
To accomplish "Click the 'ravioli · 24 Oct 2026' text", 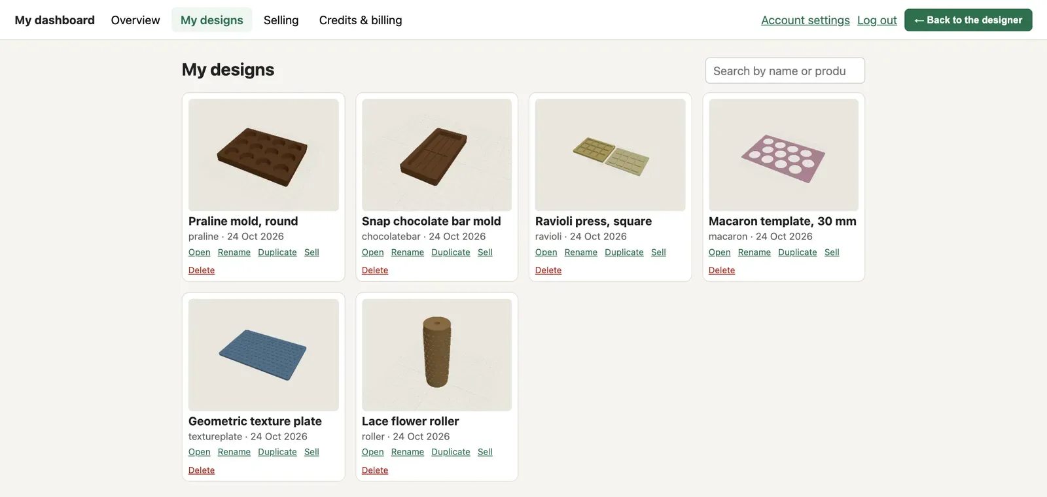I will [581, 237].
